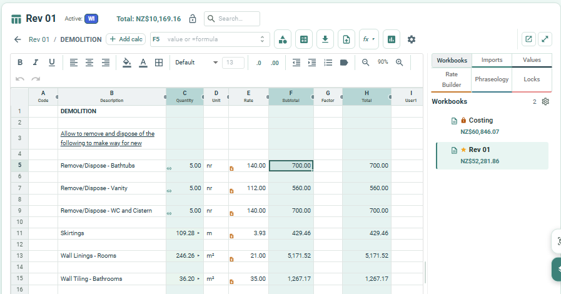Select cell with subtotal 5,171.52

291,256
